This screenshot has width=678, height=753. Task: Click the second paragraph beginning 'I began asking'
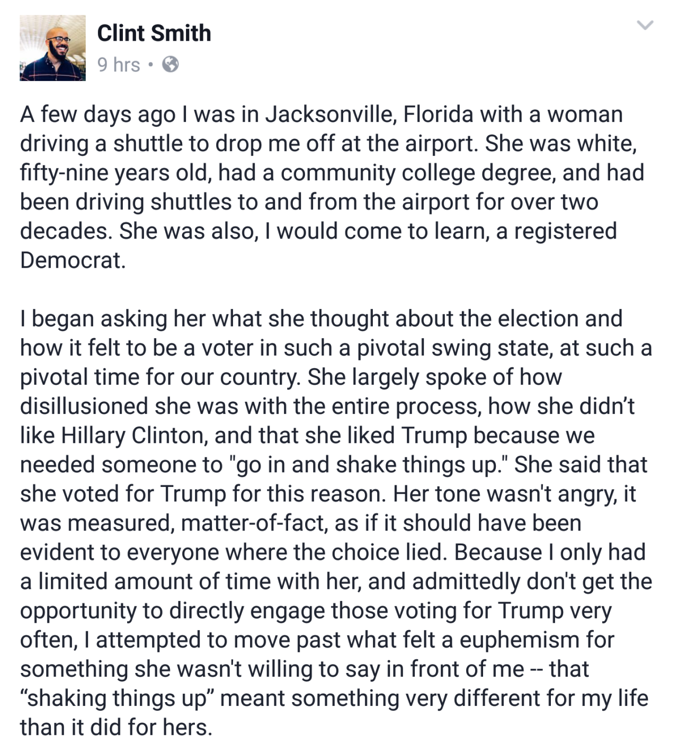(336, 522)
